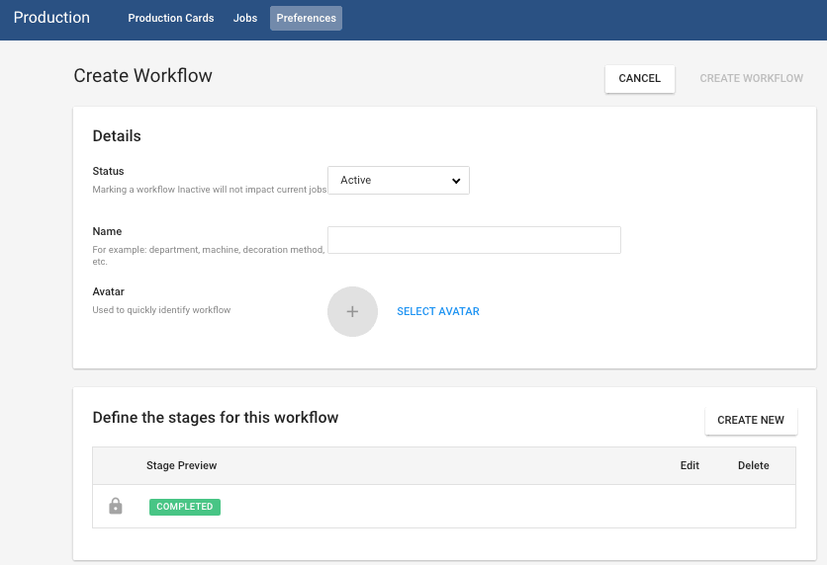
Task: Click the CREATE WORKFLOW button
Action: [751, 78]
